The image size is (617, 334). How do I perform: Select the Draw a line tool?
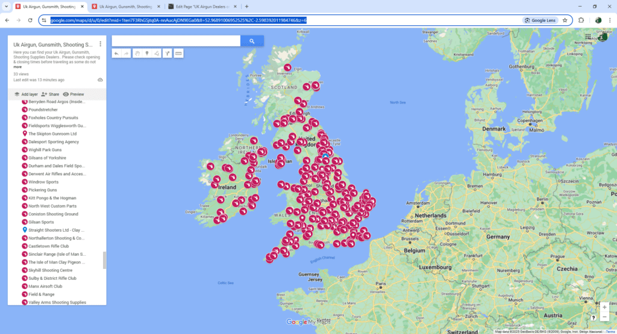tap(157, 54)
